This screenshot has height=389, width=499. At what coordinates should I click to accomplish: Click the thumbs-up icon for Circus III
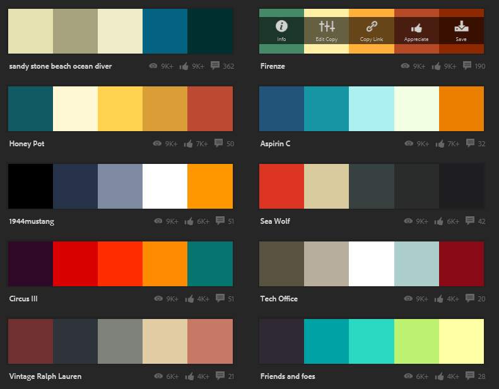coord(189,299)
